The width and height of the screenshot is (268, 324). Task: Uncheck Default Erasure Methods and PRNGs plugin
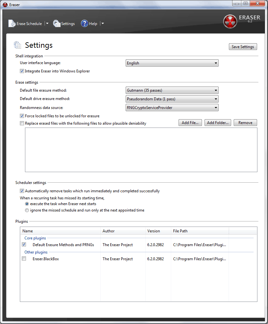24,245
